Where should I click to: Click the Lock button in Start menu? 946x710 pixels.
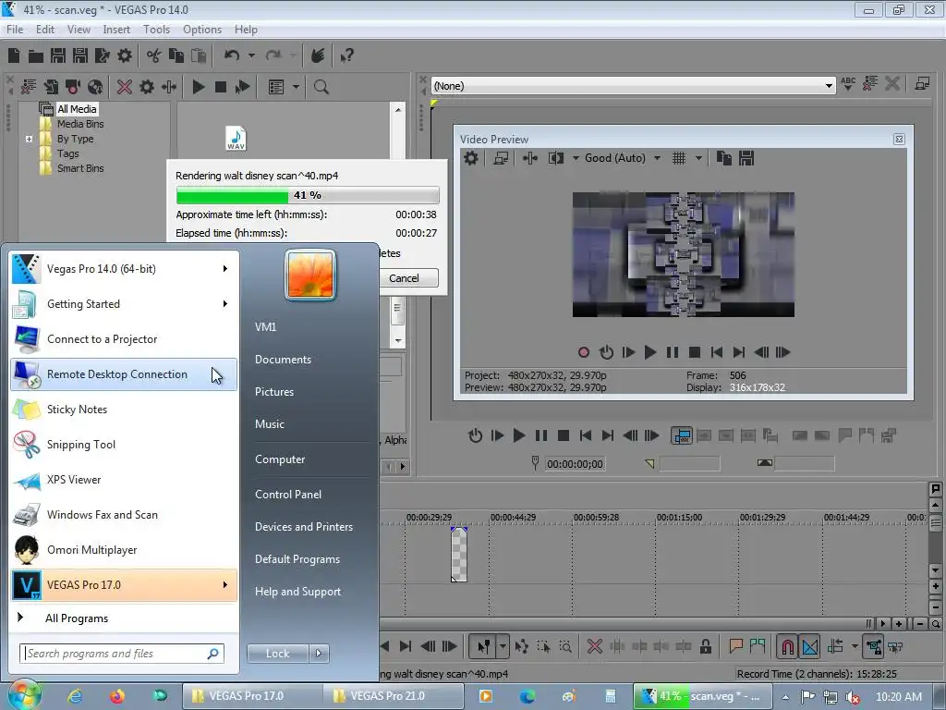(277, 654)
